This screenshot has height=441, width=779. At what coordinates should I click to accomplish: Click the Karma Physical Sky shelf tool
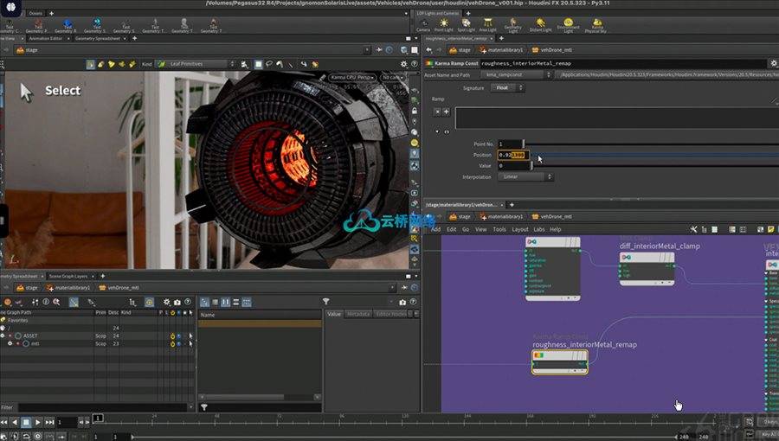coord(597,24)
